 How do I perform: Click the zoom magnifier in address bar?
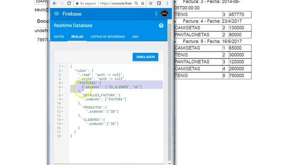(x=136, y=3)
